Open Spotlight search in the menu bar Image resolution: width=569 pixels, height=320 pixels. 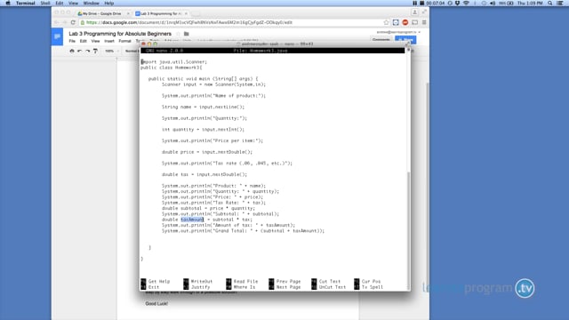[x=550, y=3]
